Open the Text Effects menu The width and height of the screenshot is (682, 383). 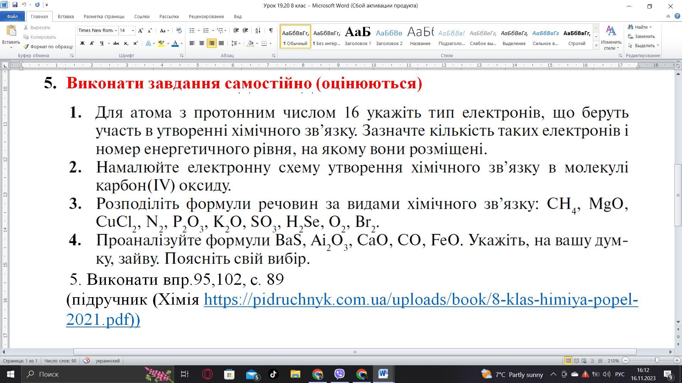tap(150, 43)
